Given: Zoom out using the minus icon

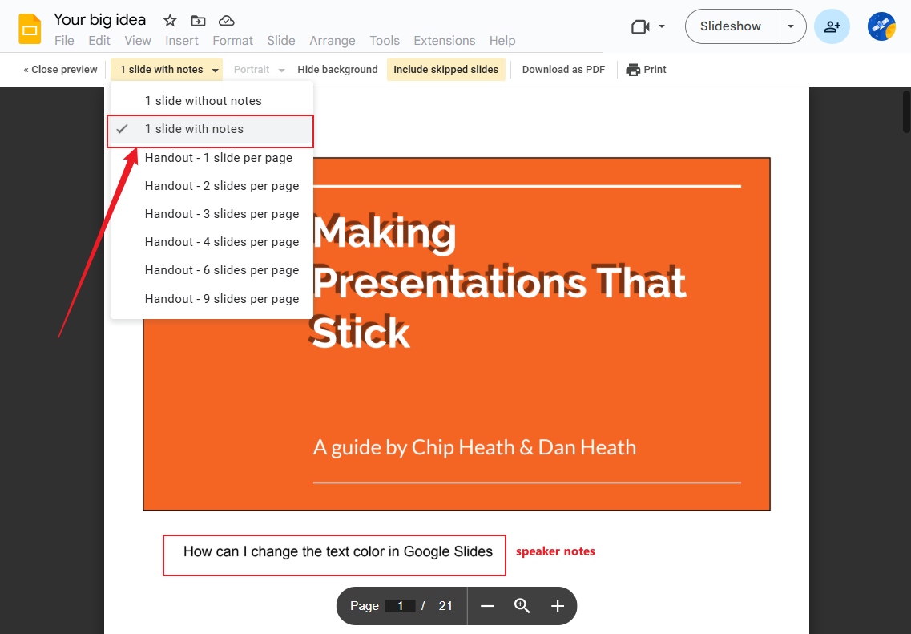Looking at the screenshot, I should (x=487, y=606).
